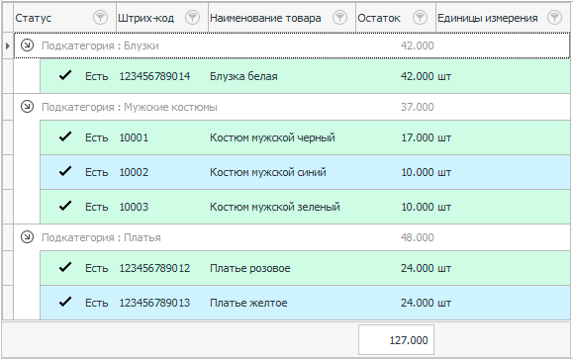Click checkmark icon for Платье желтое
Screen dimensions: 573x360
point(65,302)
